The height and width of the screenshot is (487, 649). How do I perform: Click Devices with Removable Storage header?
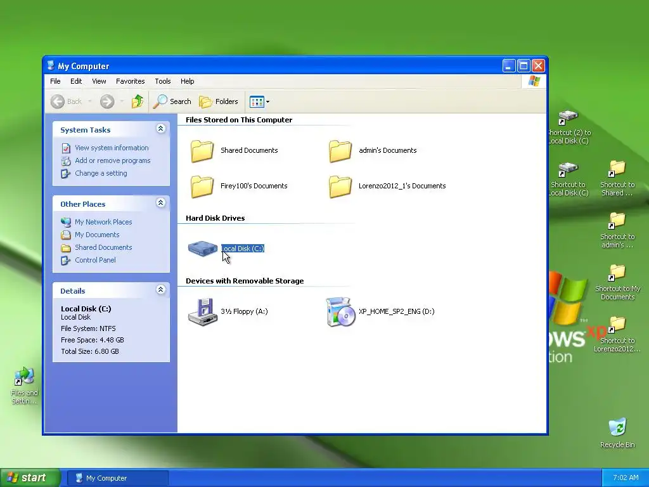click(245, 281)
